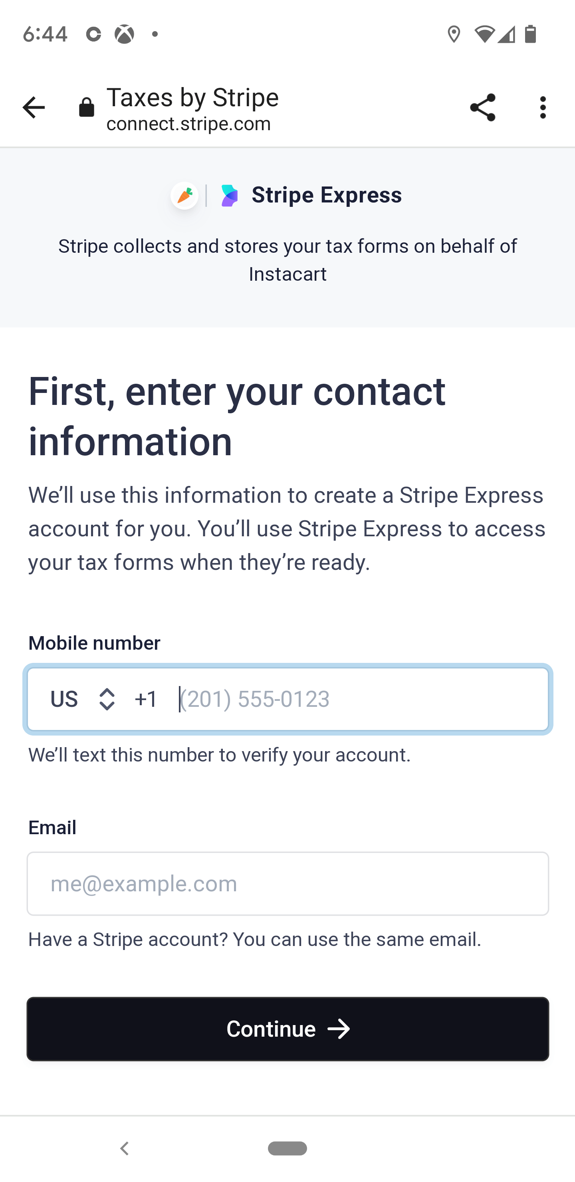Focus the Email input field

point(288,884)
